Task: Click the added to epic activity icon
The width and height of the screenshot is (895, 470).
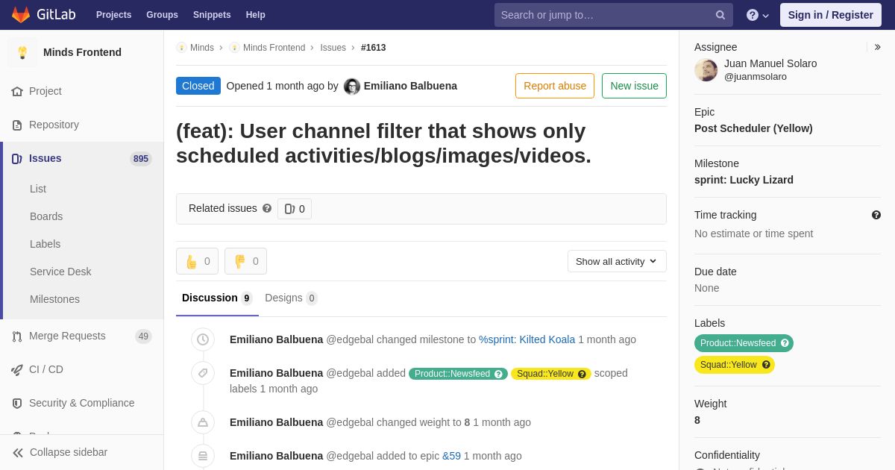Action: point(203,456)
